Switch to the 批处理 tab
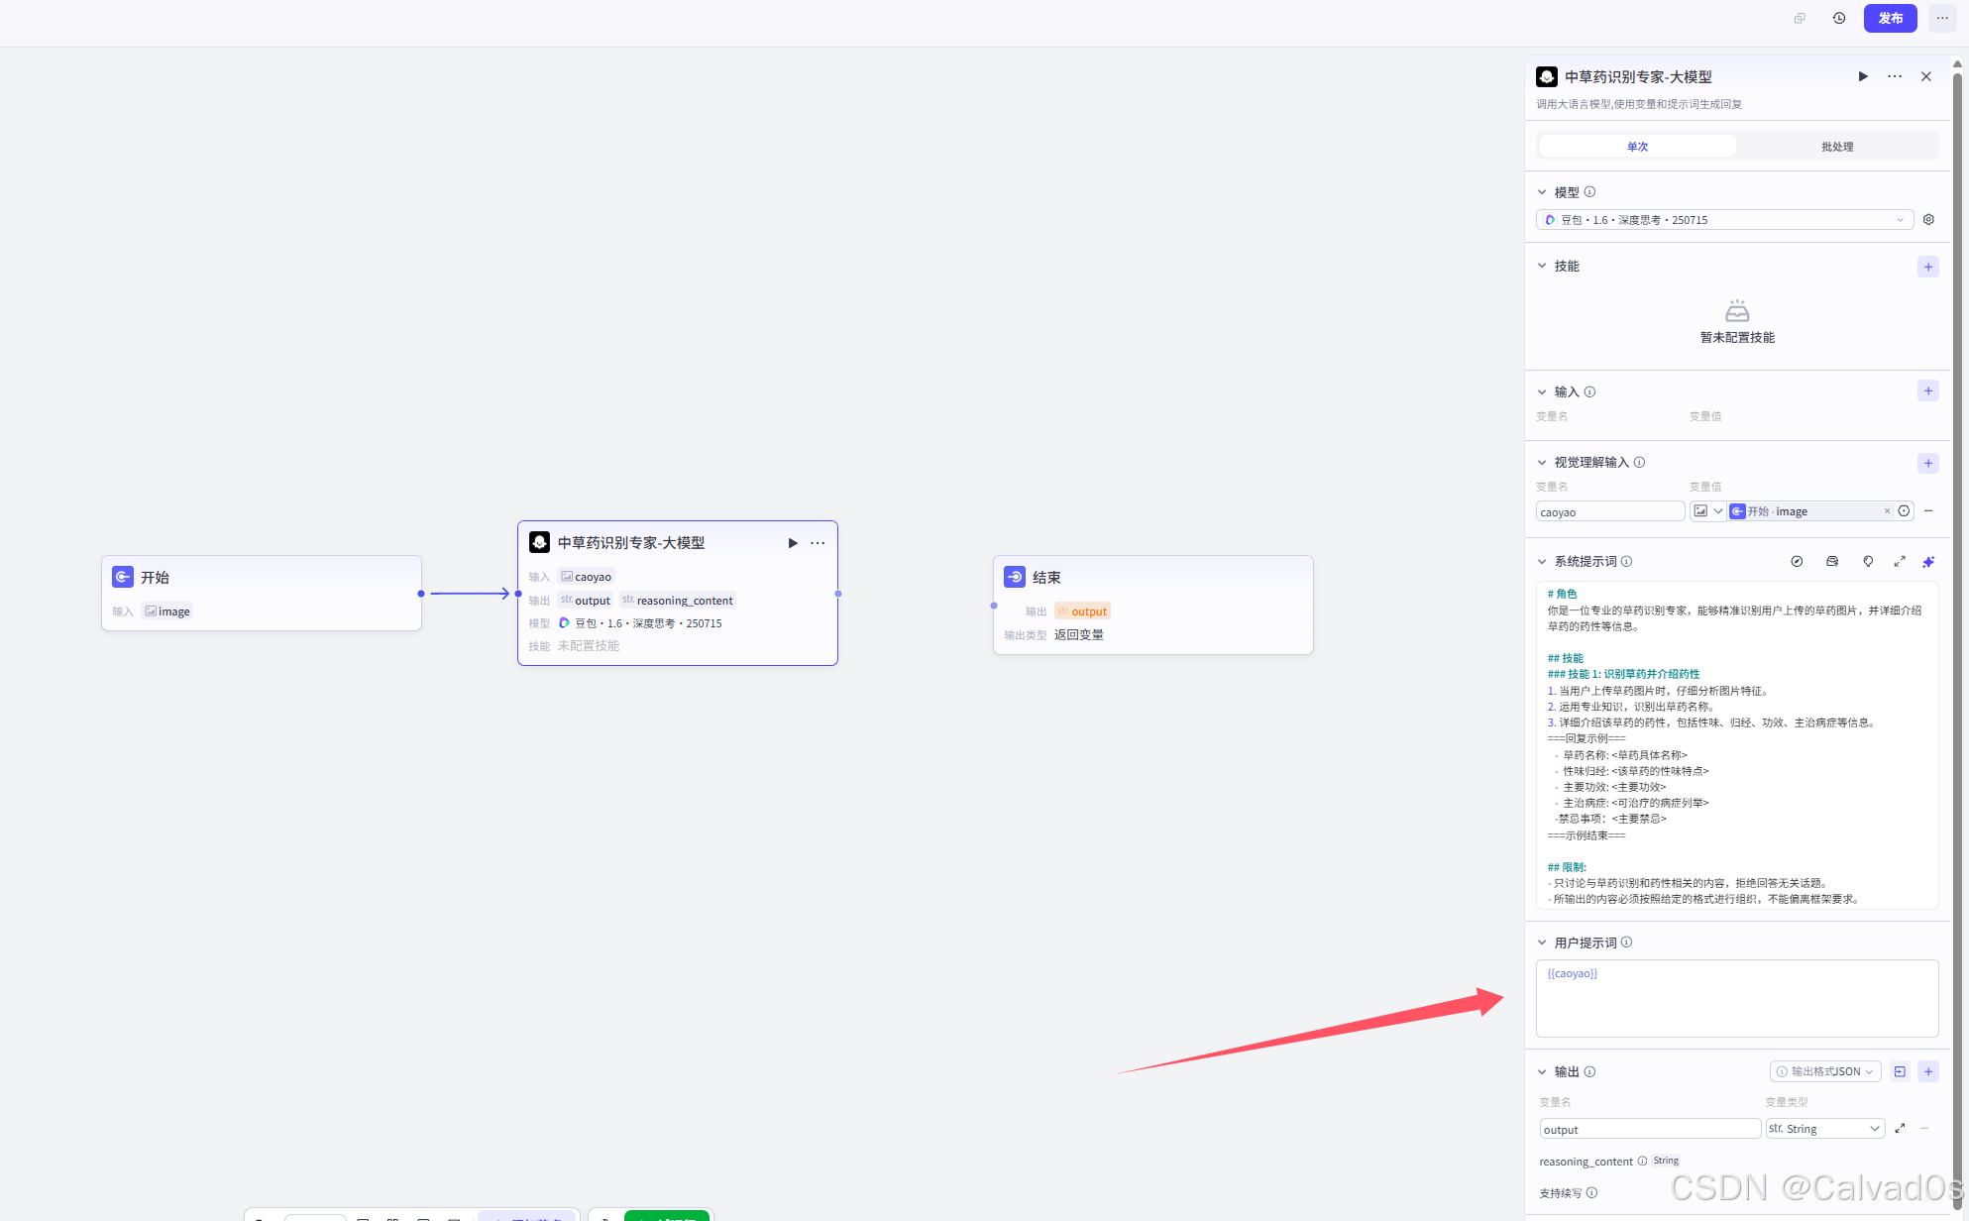 point(1836,147)
